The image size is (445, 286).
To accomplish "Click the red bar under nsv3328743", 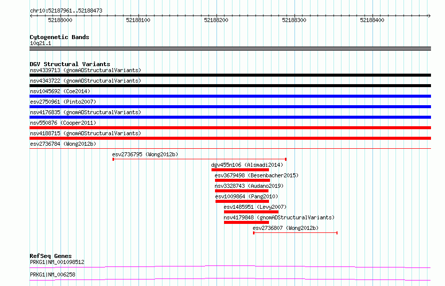I will click(242, 191).
